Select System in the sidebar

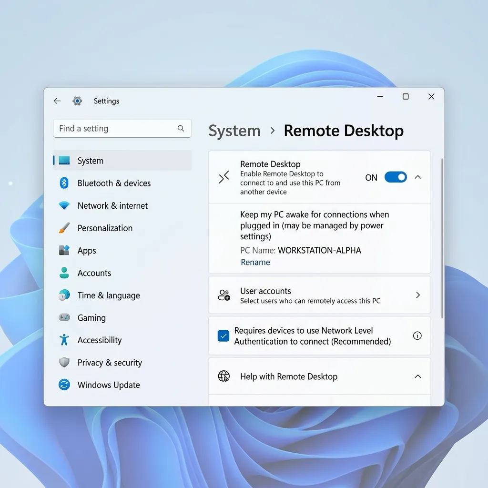122,161
